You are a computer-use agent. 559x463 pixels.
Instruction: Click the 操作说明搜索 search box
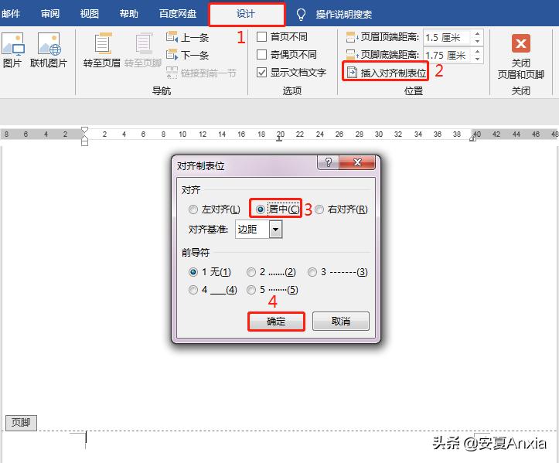click(343, 14)
